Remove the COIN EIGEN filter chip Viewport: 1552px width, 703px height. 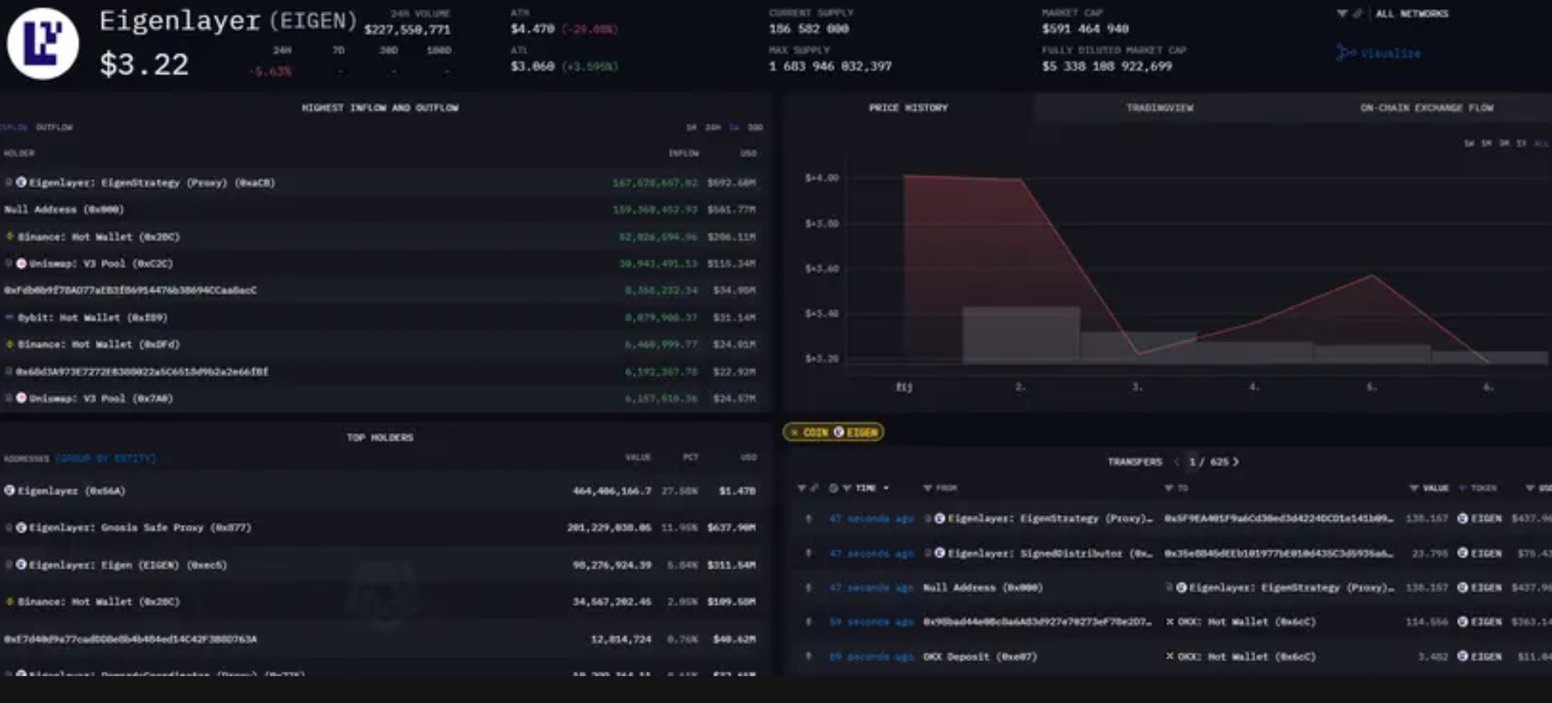point(794,433)
